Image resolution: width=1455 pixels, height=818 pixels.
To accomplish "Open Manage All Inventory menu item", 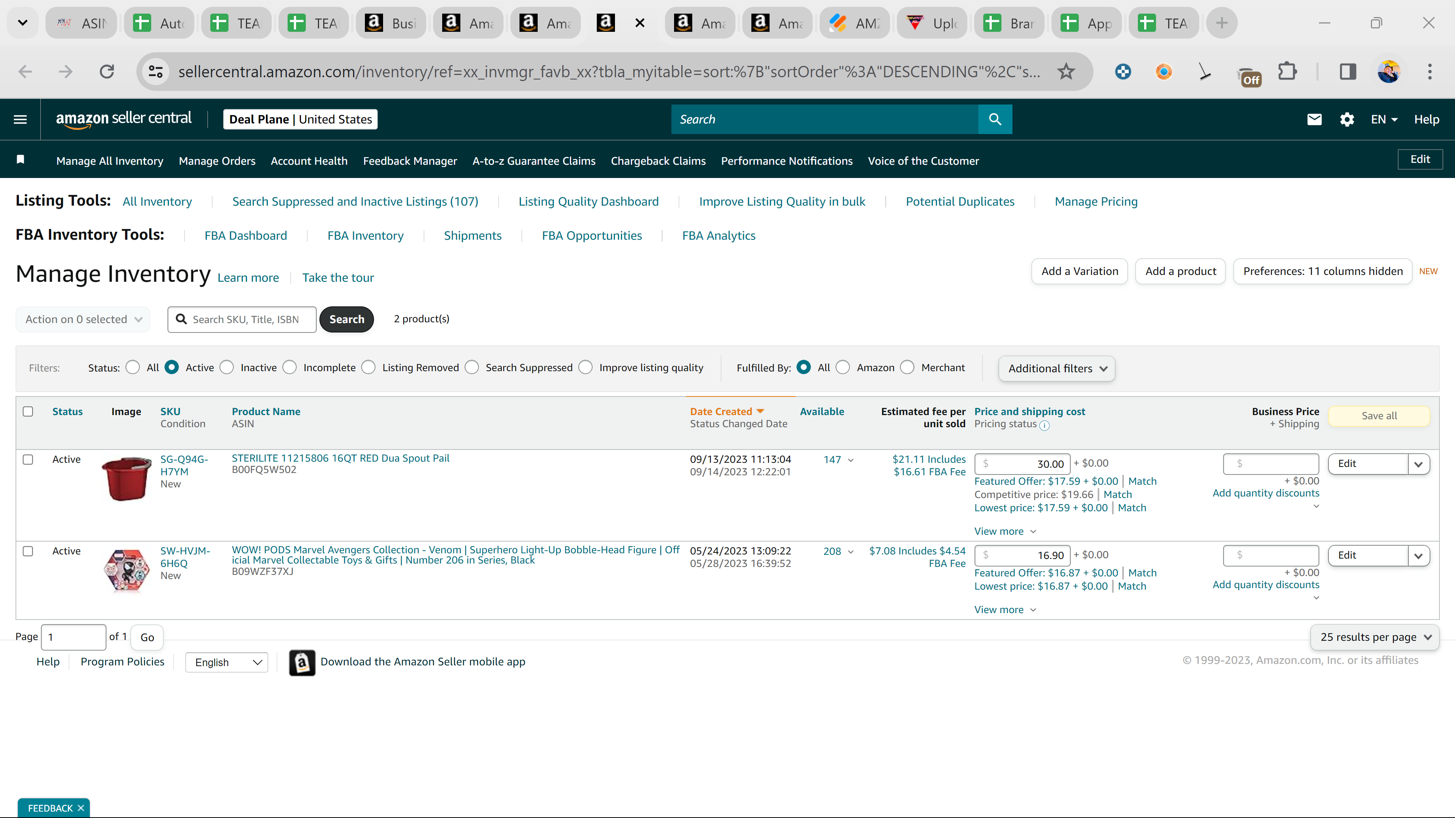I will pyautogui.click(x=110, y=161).
